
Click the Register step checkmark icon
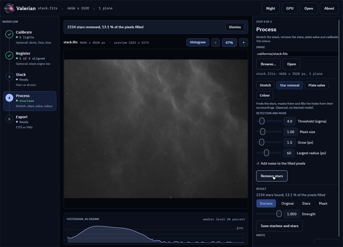tap(9, 55)
